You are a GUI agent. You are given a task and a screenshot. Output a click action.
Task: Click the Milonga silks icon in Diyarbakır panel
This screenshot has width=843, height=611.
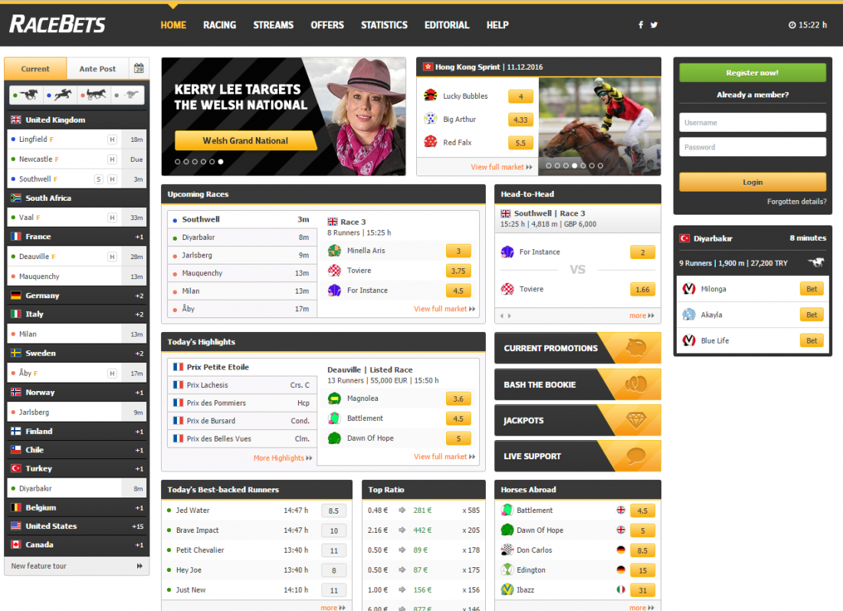pos(689,289)
